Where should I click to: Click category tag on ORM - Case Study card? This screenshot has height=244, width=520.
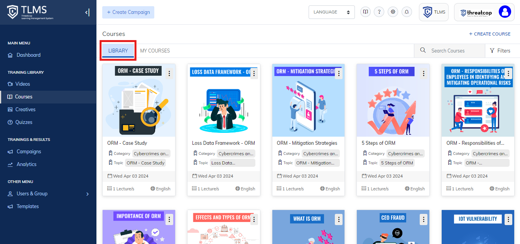click(151, 154)
